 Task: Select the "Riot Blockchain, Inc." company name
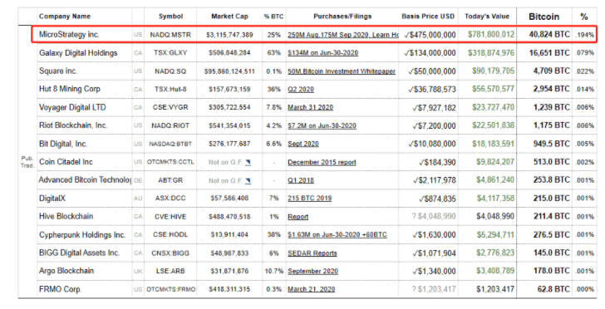(x=73, y=125)
